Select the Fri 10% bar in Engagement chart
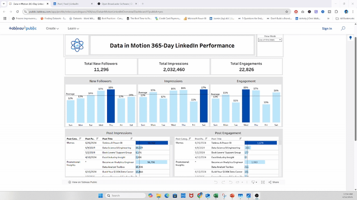 coord(266,113)
